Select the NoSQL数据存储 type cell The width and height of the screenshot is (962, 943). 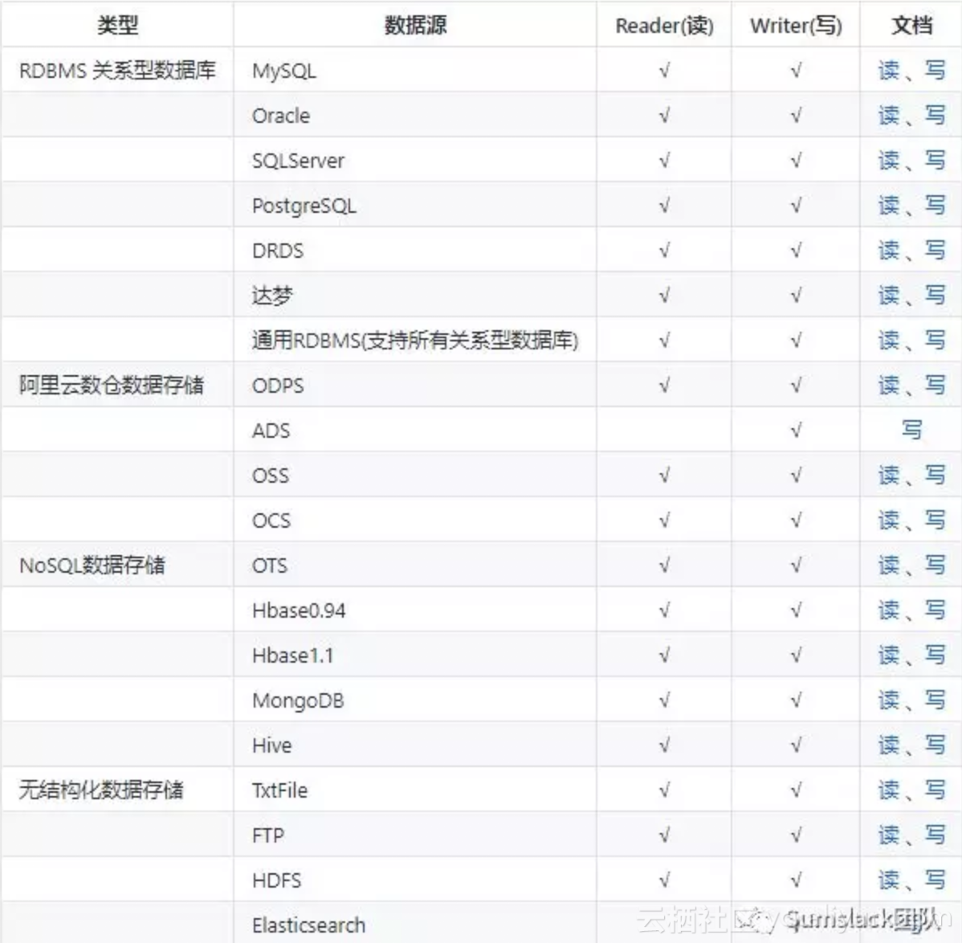pos(117,565)
